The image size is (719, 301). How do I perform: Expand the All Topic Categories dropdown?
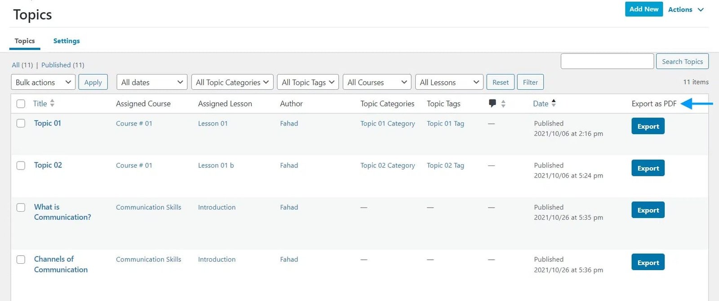232,82
